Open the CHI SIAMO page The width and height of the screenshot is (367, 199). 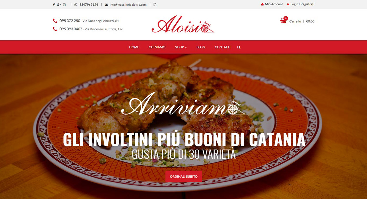(x=157, y=47)
